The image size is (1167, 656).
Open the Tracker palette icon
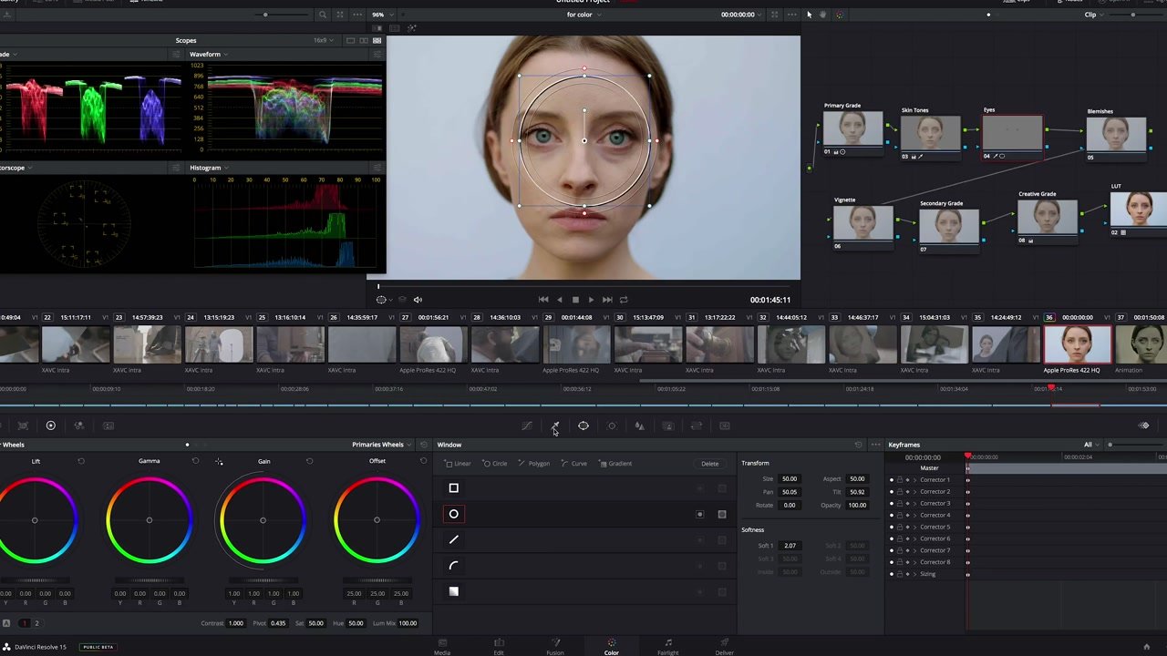point(612,425)
